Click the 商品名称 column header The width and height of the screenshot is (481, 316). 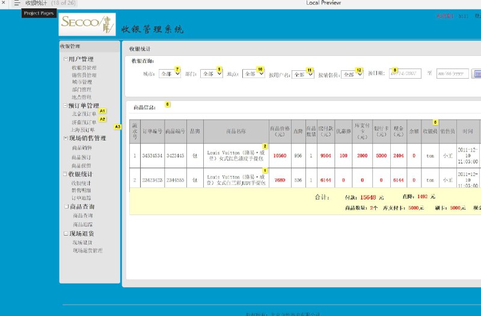pyautogui.click(x=236, y=131)
